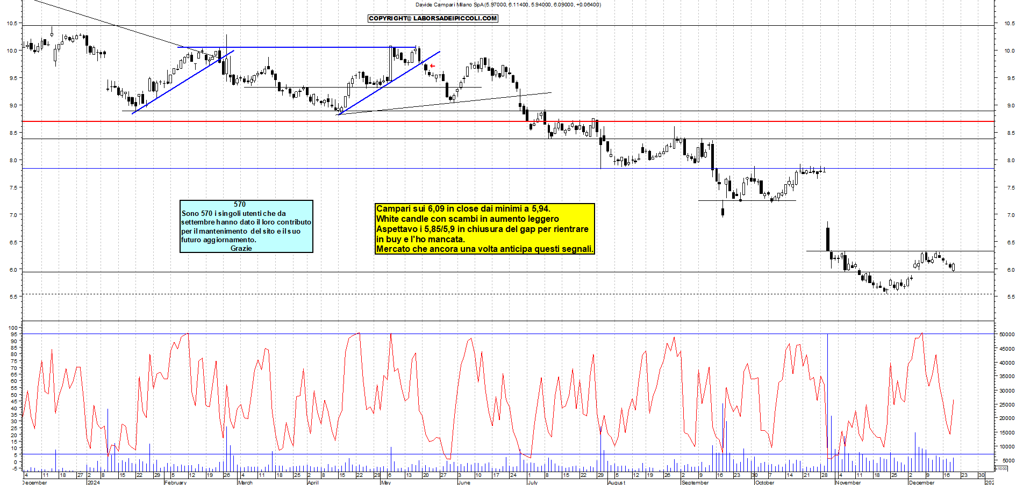1016x485 pixels.
Task: Click 'Mercato che ancora una volta anticipa' line
Action: coord(485,249)
